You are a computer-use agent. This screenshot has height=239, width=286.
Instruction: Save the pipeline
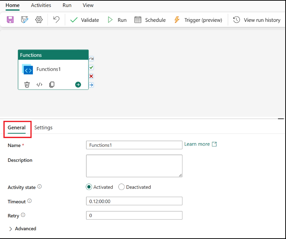[x=10, y=20]
